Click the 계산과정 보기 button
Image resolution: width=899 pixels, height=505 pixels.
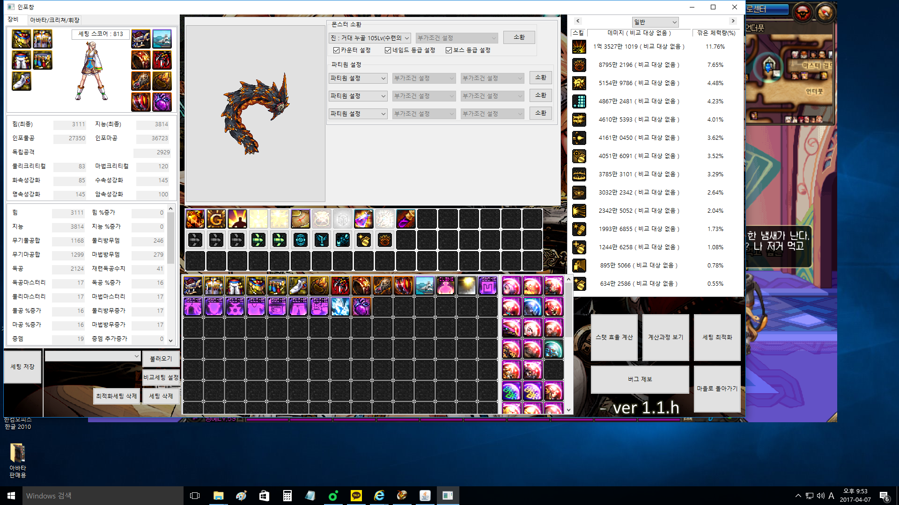(x=666, y=338)
